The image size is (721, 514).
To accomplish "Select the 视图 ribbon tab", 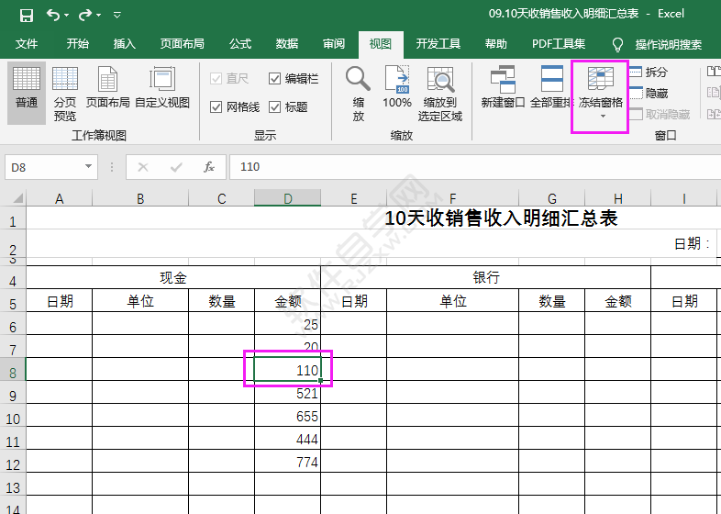I will [381, 44].
